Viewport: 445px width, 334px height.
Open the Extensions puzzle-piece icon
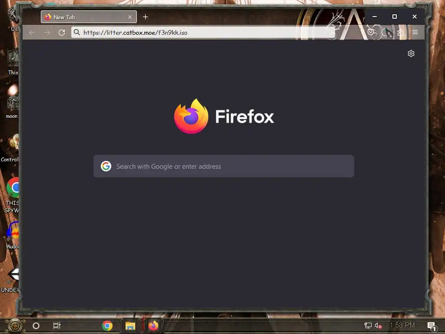400,32
